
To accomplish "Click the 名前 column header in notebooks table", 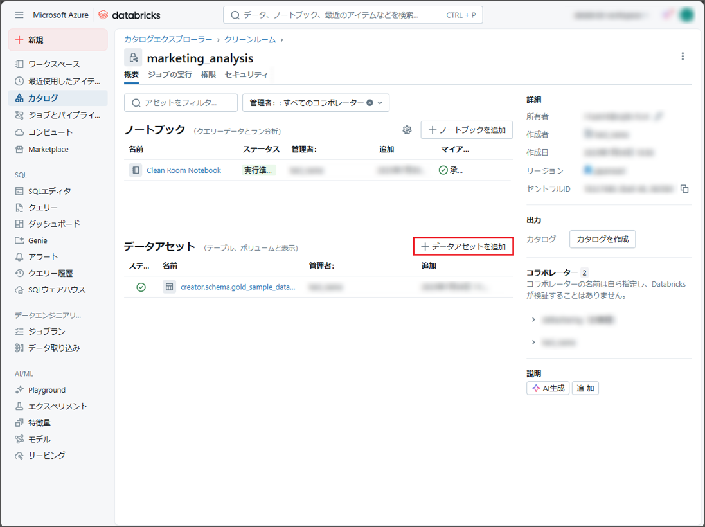I will coord(136,149).
